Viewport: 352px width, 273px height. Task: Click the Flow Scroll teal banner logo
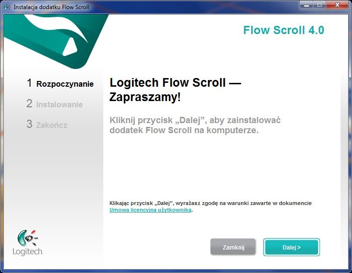click(56, 41)
